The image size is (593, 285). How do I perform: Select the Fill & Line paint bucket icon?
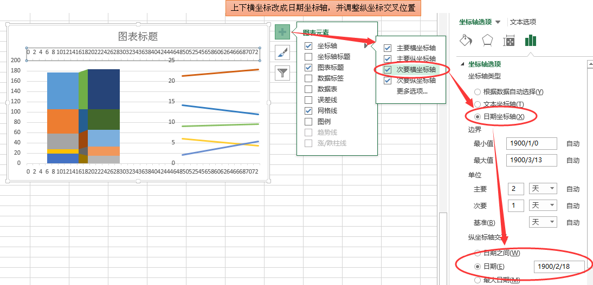466,40
